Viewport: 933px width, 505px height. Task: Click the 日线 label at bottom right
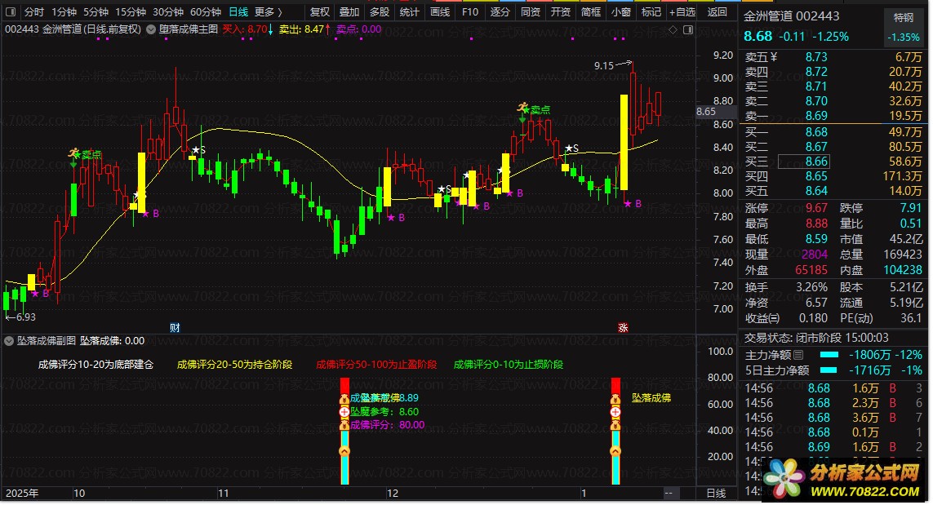tap(717, 493)
